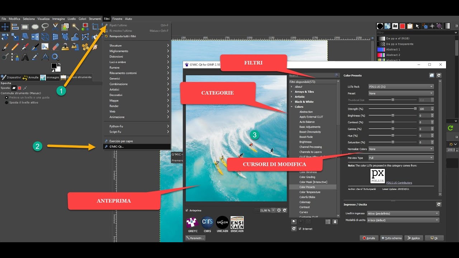Enable 'Preleva un livello o una guida' option
This screenshot has width=459, height=258.
click(x=6, y=97)
